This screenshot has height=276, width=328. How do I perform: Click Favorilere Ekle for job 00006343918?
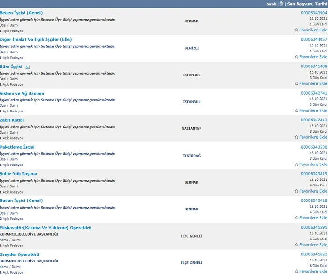point(313,218)
